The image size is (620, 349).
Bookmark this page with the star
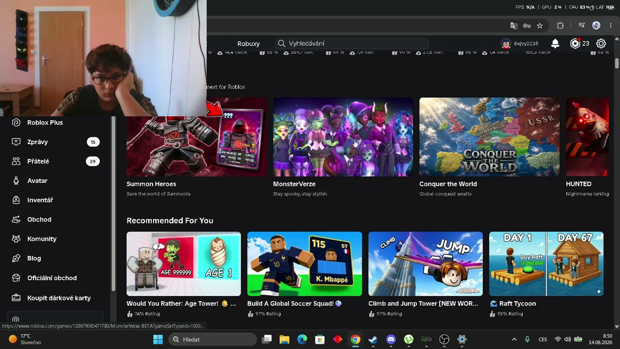pos(540,26)
